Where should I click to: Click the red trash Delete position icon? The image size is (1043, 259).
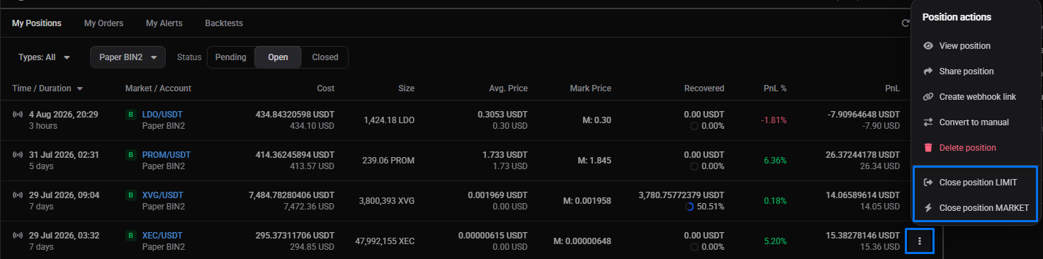(928, 148)
